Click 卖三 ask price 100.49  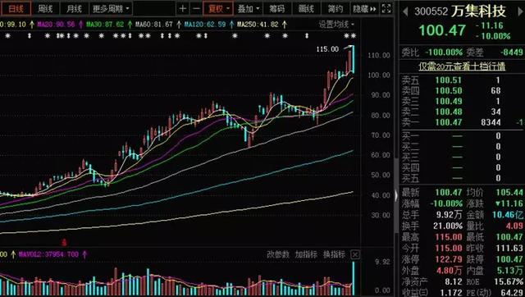[449, 101]
